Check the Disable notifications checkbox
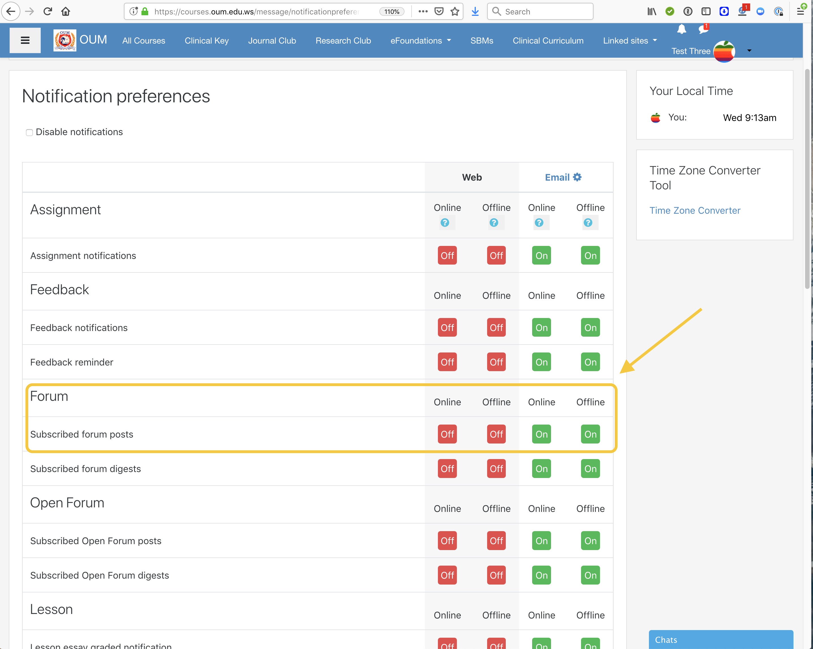 tap(29, 132)
